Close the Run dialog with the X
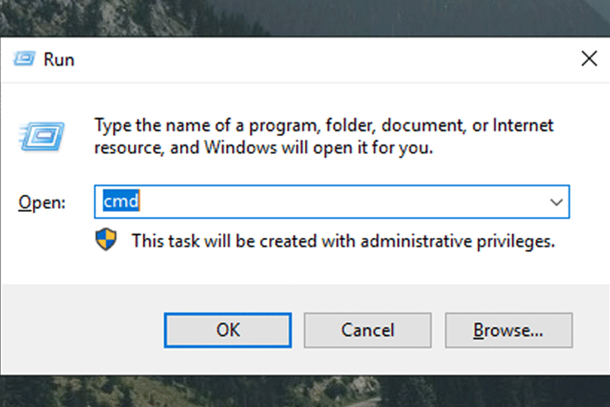Image resolution: width=610 pixels, height=407 pixels. click(589, 59)
